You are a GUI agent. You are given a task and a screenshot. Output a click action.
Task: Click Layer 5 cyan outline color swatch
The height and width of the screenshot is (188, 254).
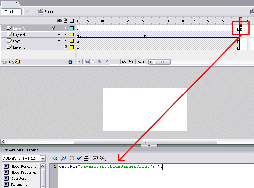(72, 28)
